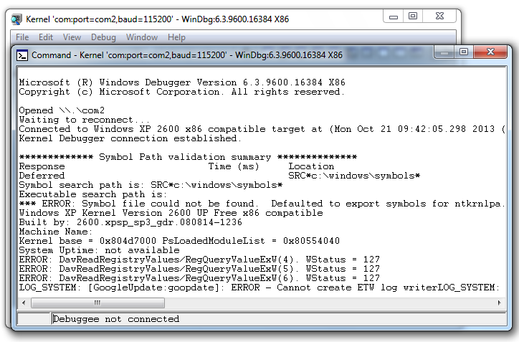Viewport: 519px width, 342px height.
Task: Click the 'Location' column header
Action: point(311,166)
